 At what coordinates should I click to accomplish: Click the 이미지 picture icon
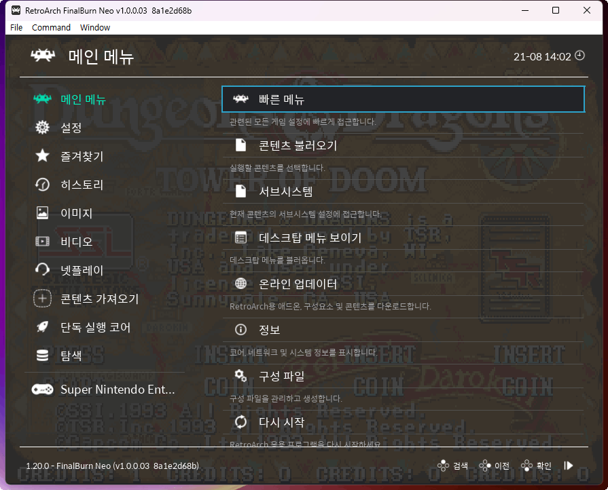pyautogui.click(x=42, y=212)
